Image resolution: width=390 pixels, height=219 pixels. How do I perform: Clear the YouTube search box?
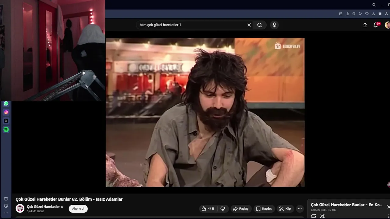249,25
